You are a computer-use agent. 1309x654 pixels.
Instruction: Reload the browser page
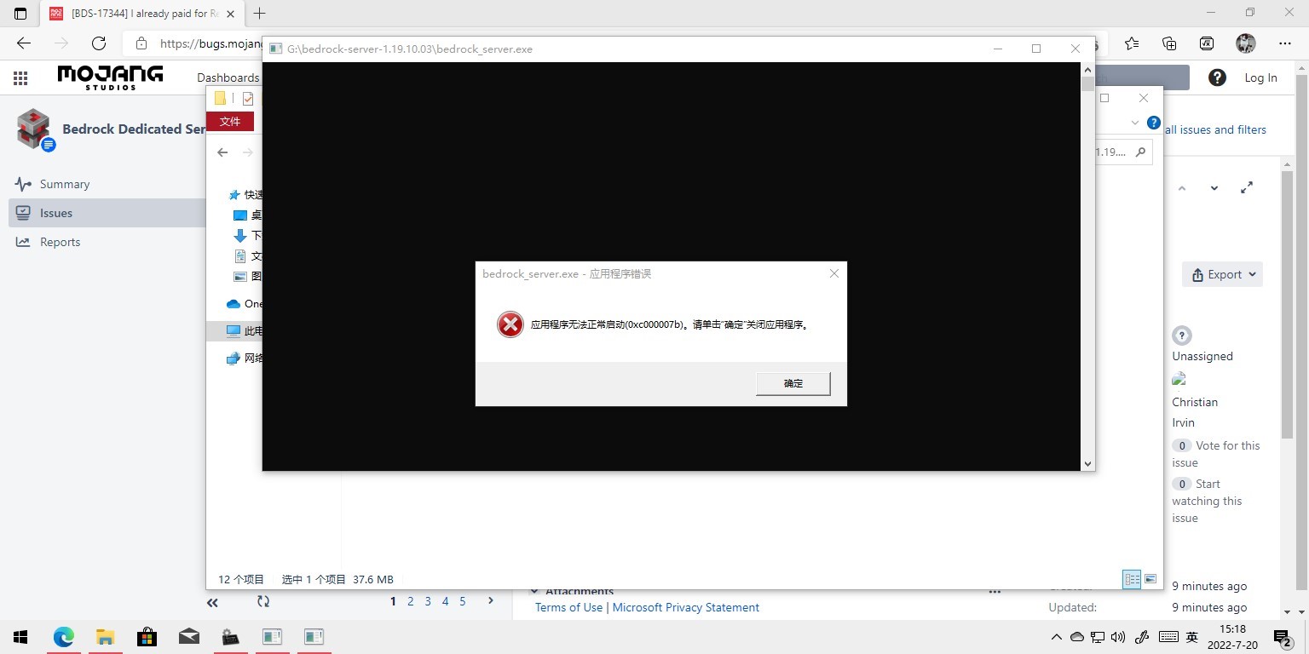click(x=99, y=43)
